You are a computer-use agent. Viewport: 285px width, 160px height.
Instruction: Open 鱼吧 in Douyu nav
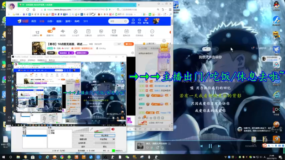77,21
